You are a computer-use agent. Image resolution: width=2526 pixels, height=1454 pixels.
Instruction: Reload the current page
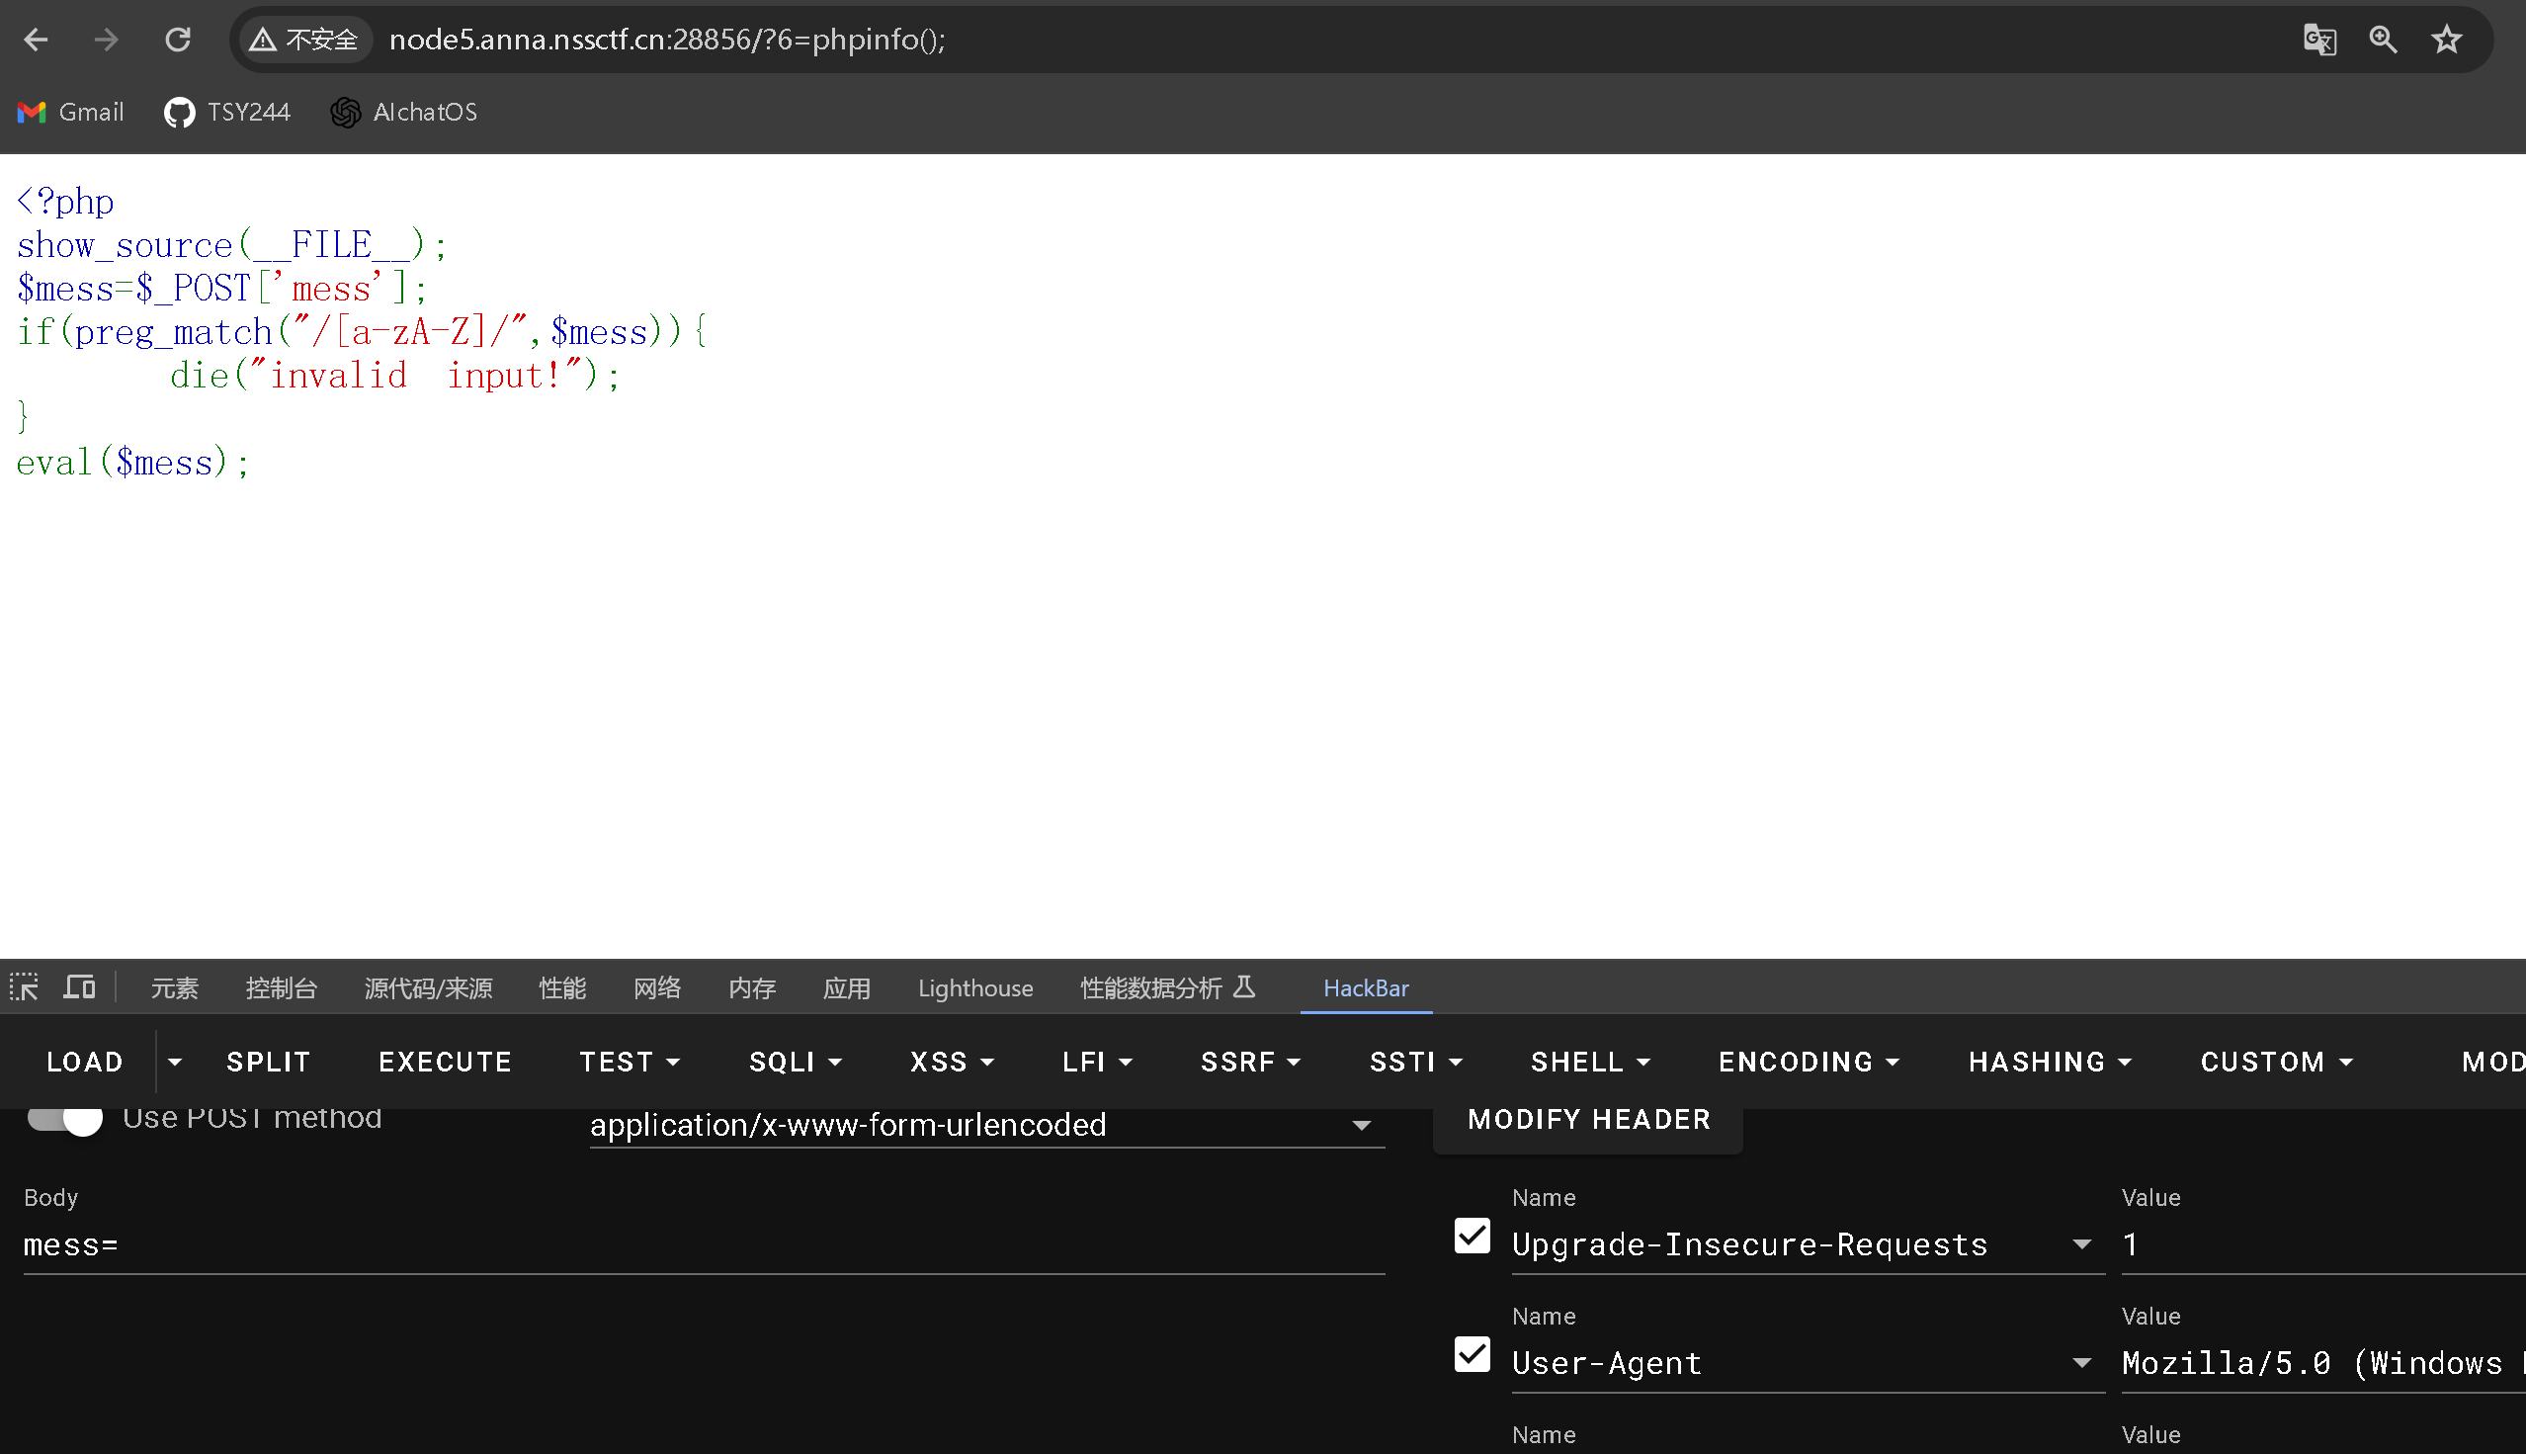tap(178, 40)
